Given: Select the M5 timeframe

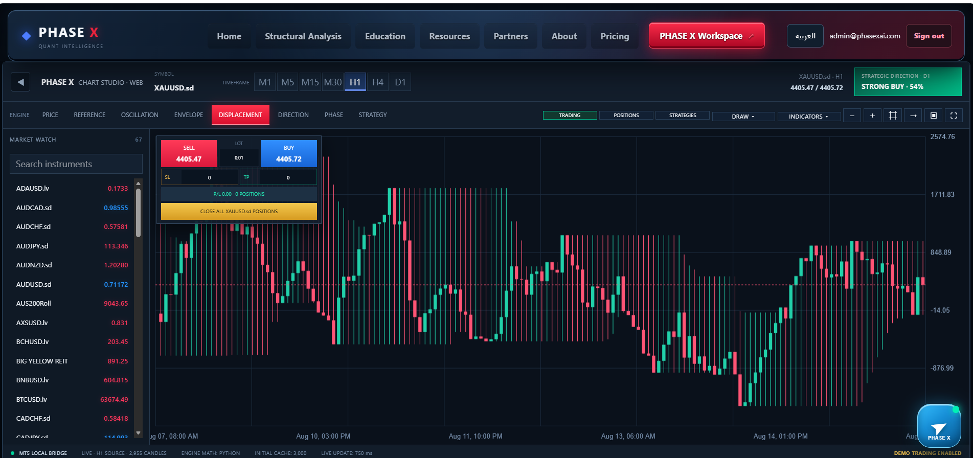Looking at the screenshot, I should [287, 82].
